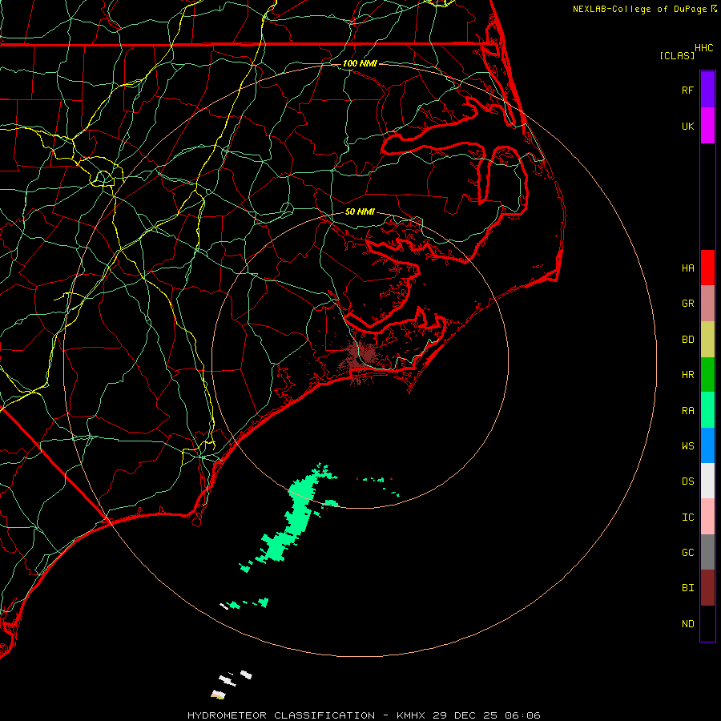Click the NEXLAB-College of DuPage title text
The height and width of the screenshot is (721, 721).
[x=639, y=9]
